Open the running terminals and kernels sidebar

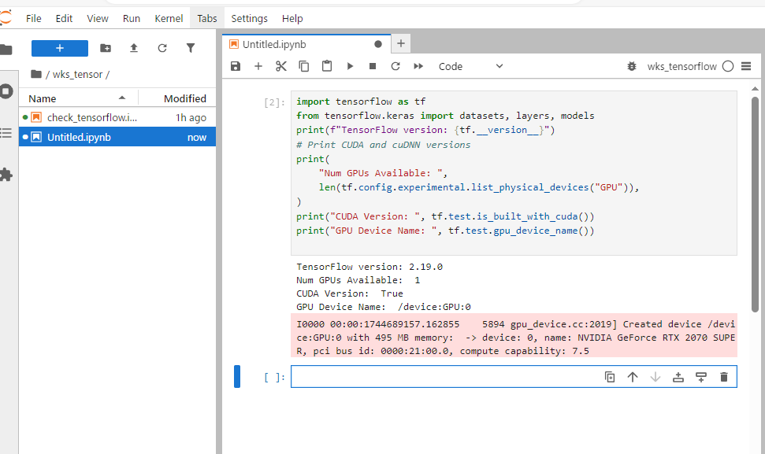6,91
